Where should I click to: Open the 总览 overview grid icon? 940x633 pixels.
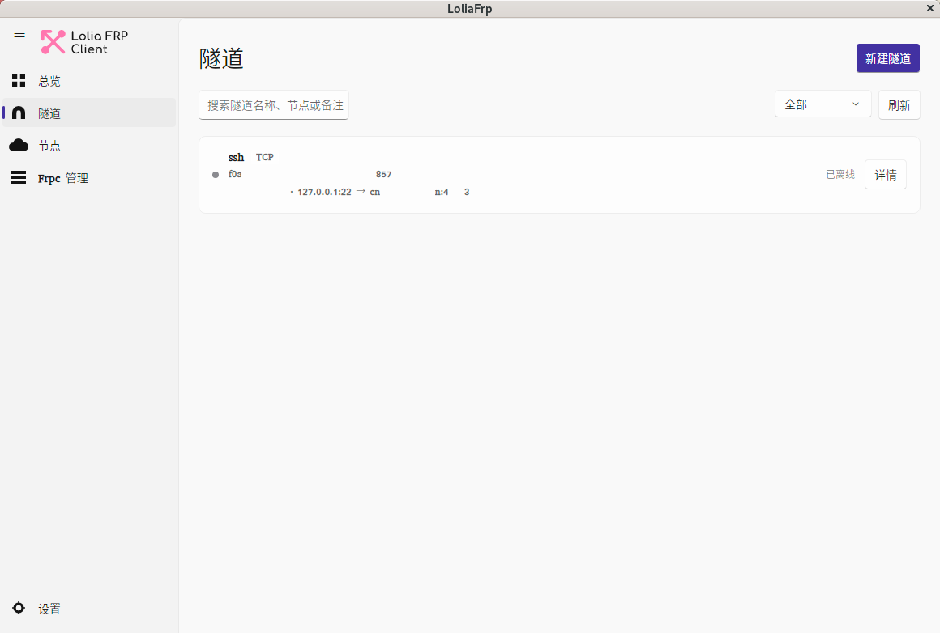[19, 80]
